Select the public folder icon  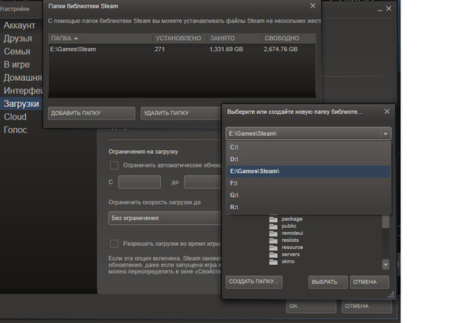click(x=273, y=226)
